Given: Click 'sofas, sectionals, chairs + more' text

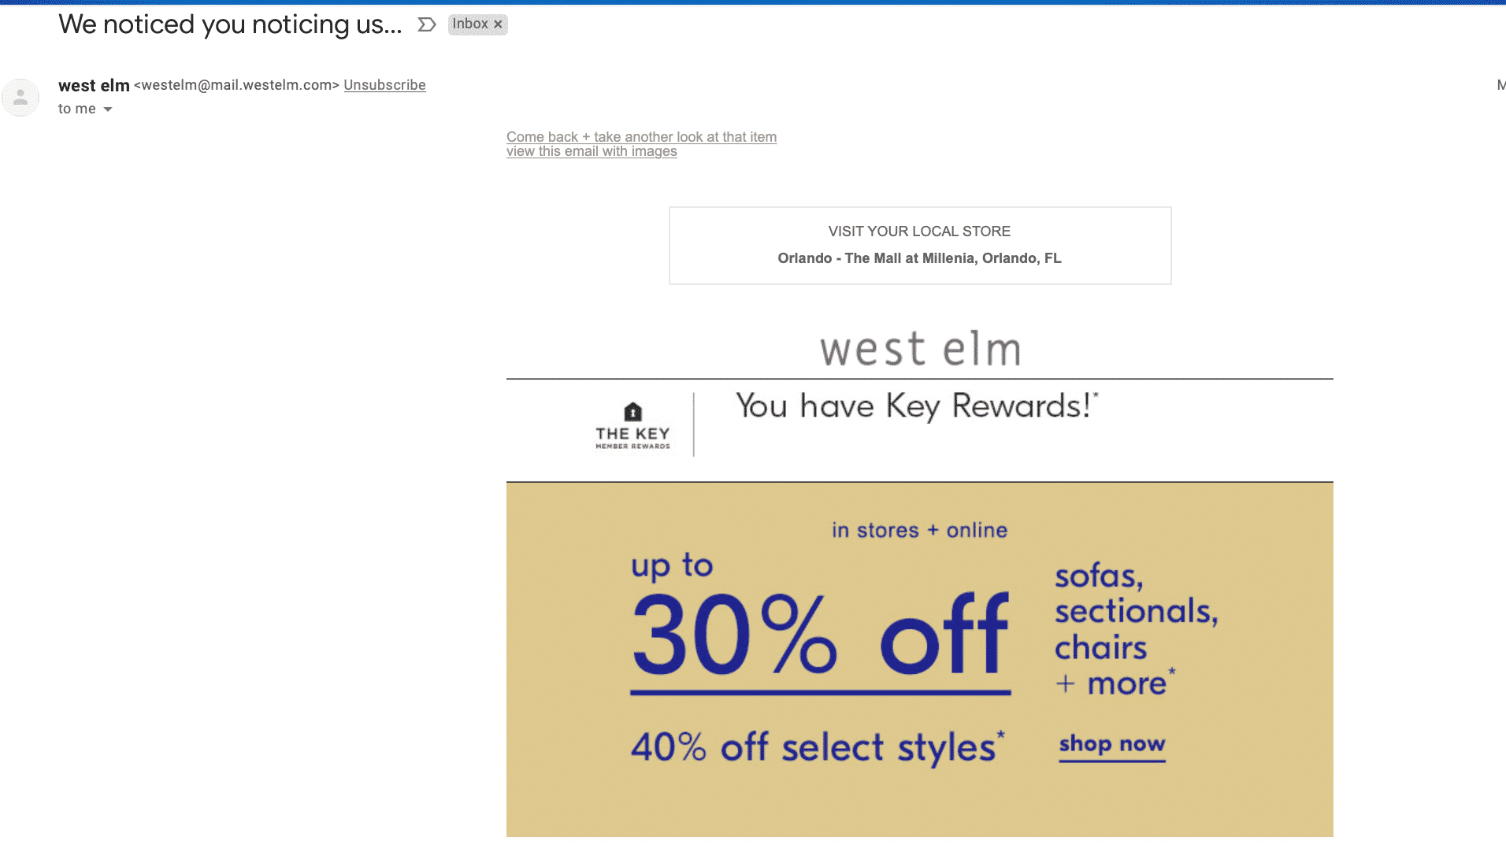Looking at the screenshot, I should (1137, 630).
